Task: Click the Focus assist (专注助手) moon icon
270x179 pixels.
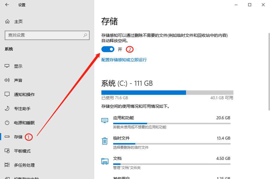Action: click(x=7, y=109)
